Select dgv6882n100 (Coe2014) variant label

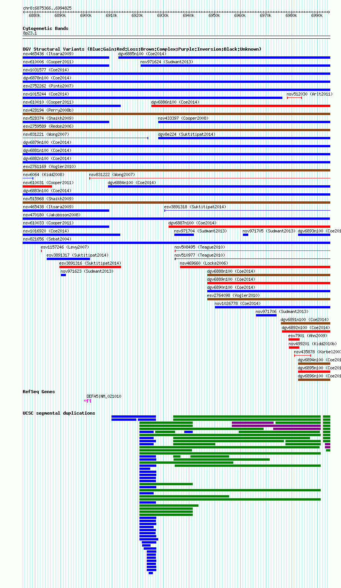pyautogui.click(x=47, y=158)
